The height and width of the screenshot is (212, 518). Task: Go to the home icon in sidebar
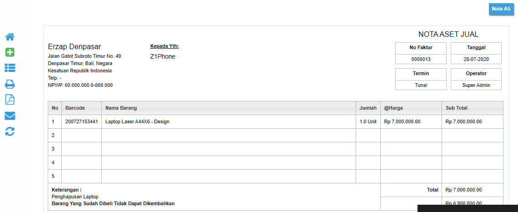[10, 37]
